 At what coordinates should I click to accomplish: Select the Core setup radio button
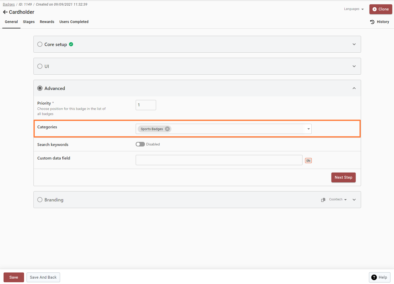[x=40, y=44]
